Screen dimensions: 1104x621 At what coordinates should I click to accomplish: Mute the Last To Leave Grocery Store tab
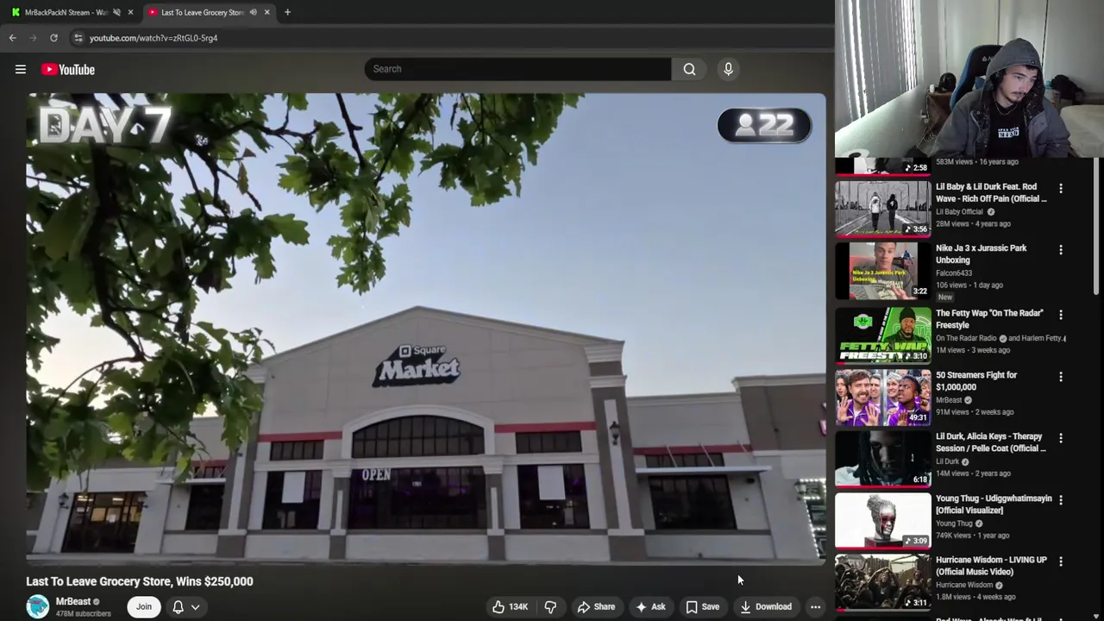253,12
